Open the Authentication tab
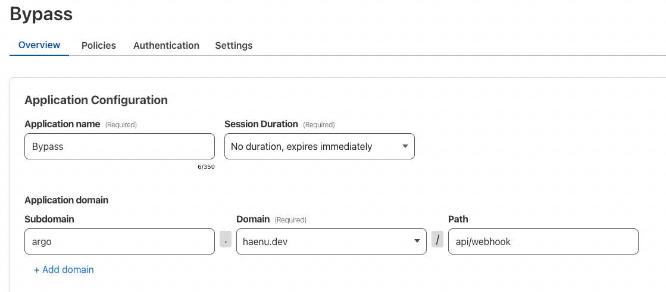 click(166, 45)
